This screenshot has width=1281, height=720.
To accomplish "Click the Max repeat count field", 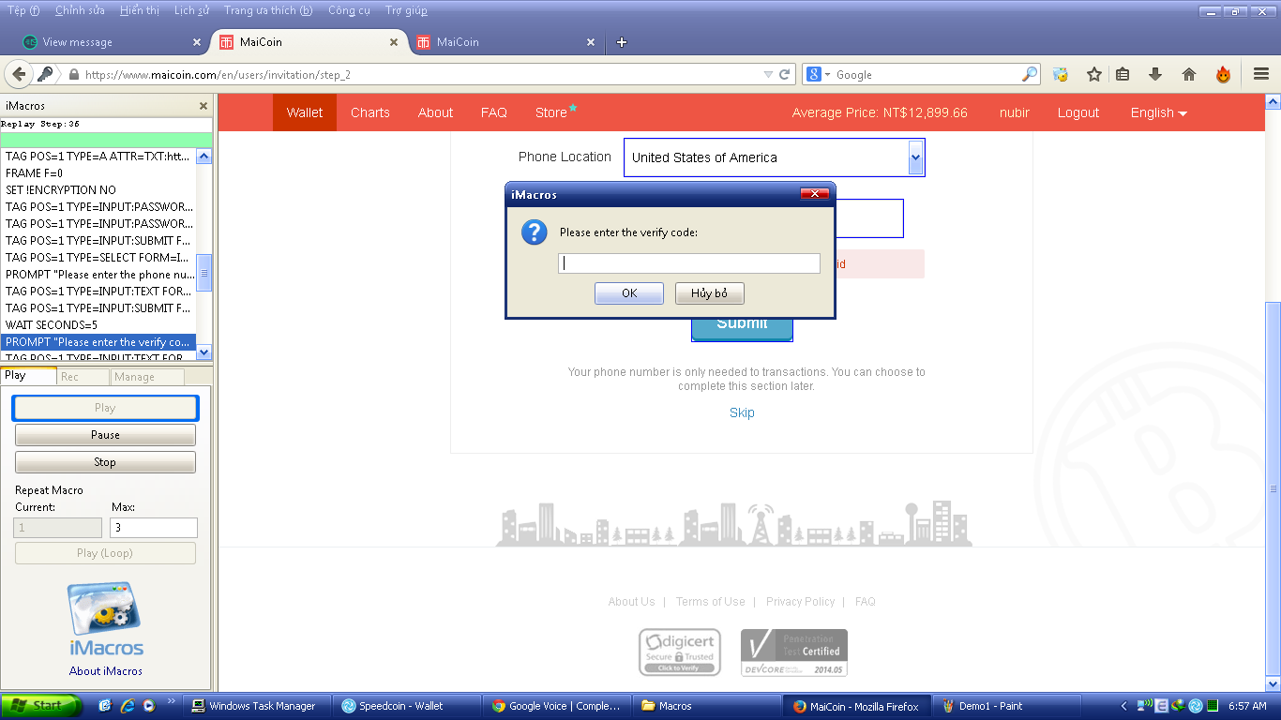I will point(154,528).
